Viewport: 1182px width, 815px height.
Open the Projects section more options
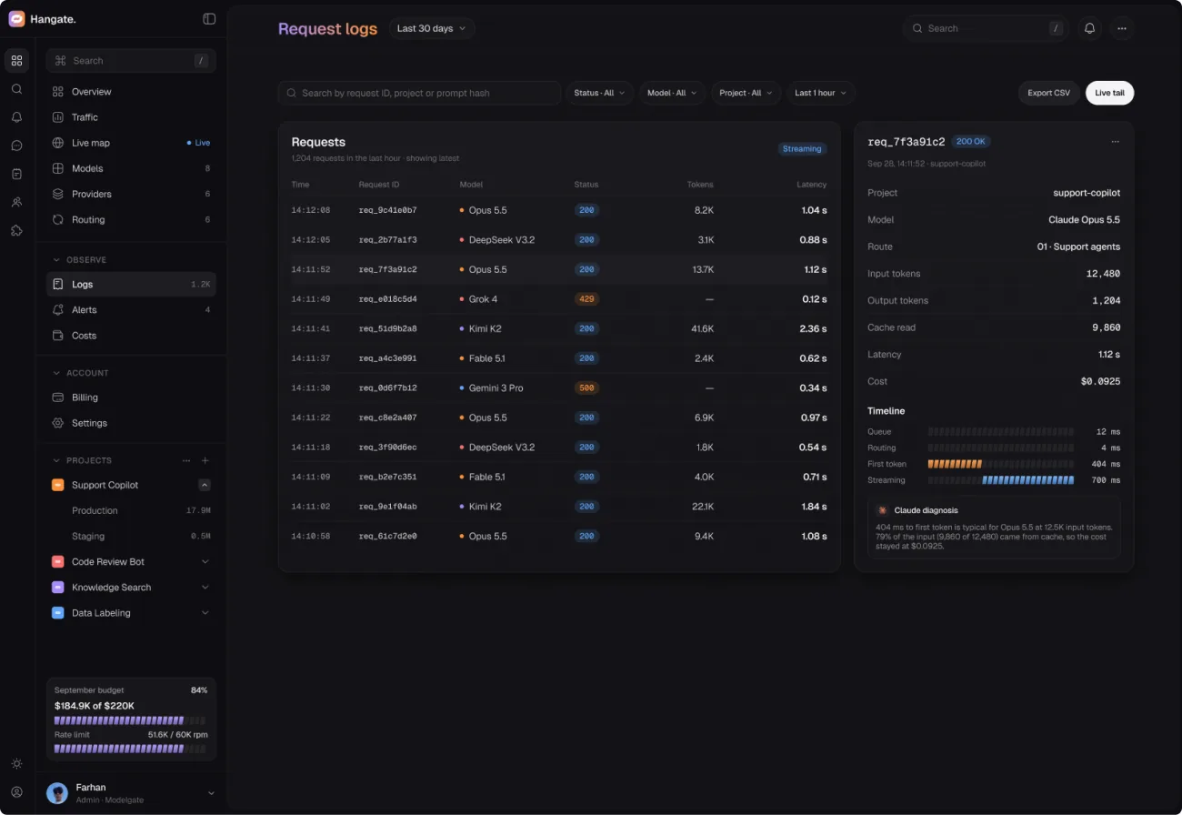point(186,461)
